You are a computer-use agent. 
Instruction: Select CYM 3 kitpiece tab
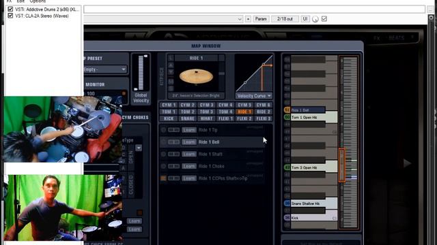pyautogui.click(x=206, y=105)
